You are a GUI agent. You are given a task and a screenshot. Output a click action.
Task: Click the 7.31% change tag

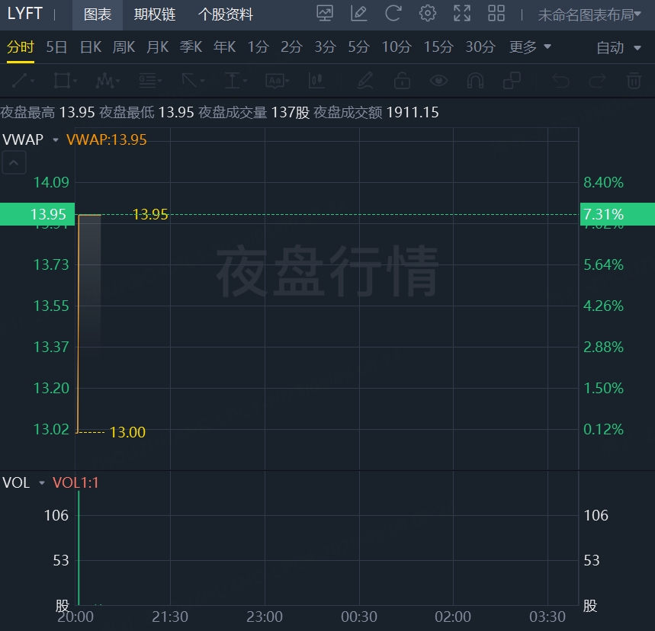click(x=618, y=214)
